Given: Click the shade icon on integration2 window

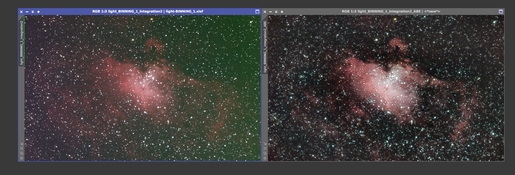Looking at the screenshot, I should click(33, 12).
